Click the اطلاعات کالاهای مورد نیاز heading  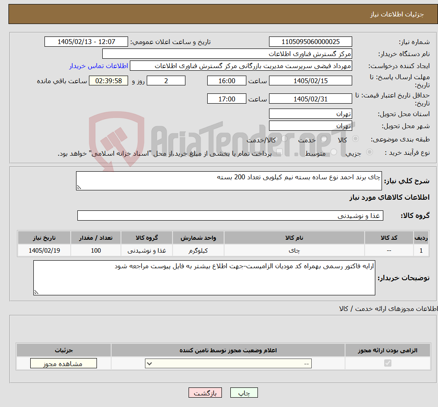[x=390, y=197]
